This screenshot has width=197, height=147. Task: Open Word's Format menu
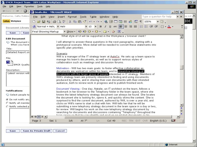pyautogui.click(x=72, y=17)
